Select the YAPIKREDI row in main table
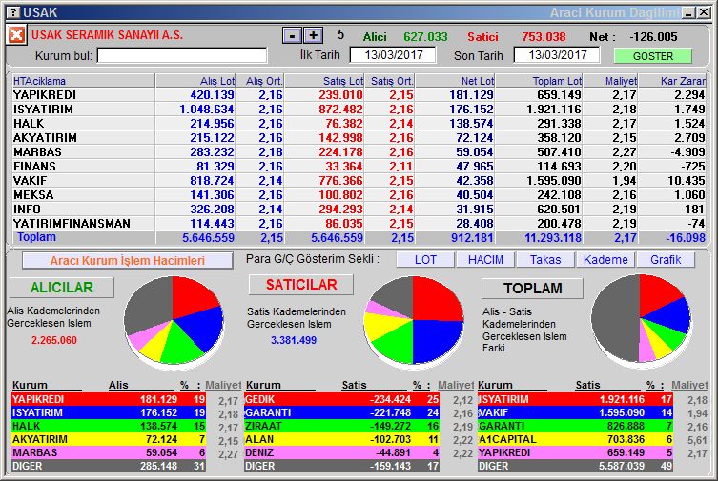718x481 pixels. 359,95
